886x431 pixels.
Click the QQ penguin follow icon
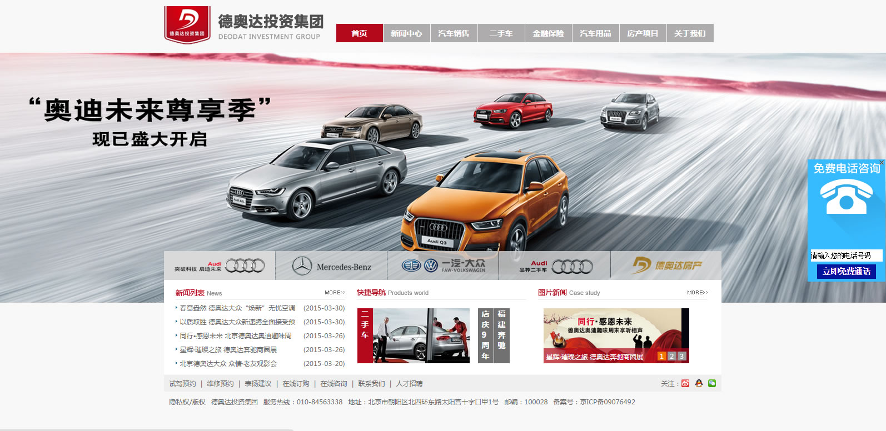click(x=699, y=383)
